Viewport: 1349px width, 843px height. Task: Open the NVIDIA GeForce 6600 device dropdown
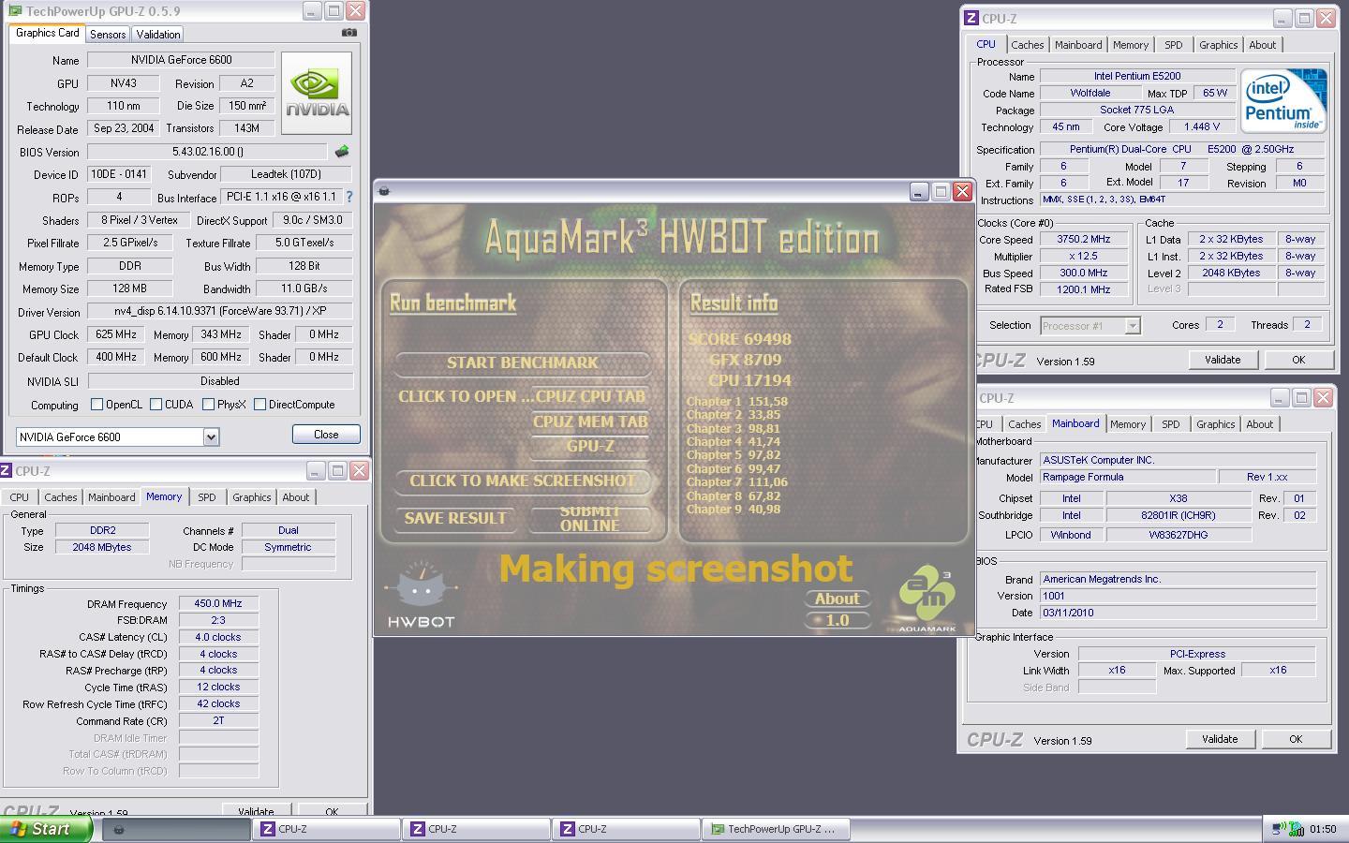[x=211, y=436]
